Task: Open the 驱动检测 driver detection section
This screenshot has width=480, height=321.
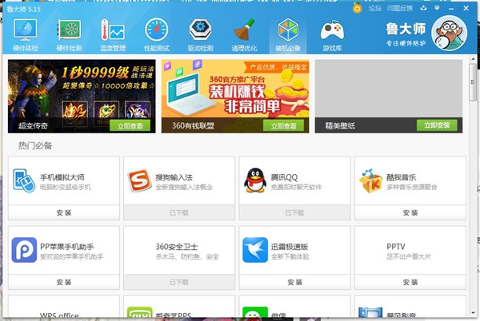Action: tap(200, 34)
